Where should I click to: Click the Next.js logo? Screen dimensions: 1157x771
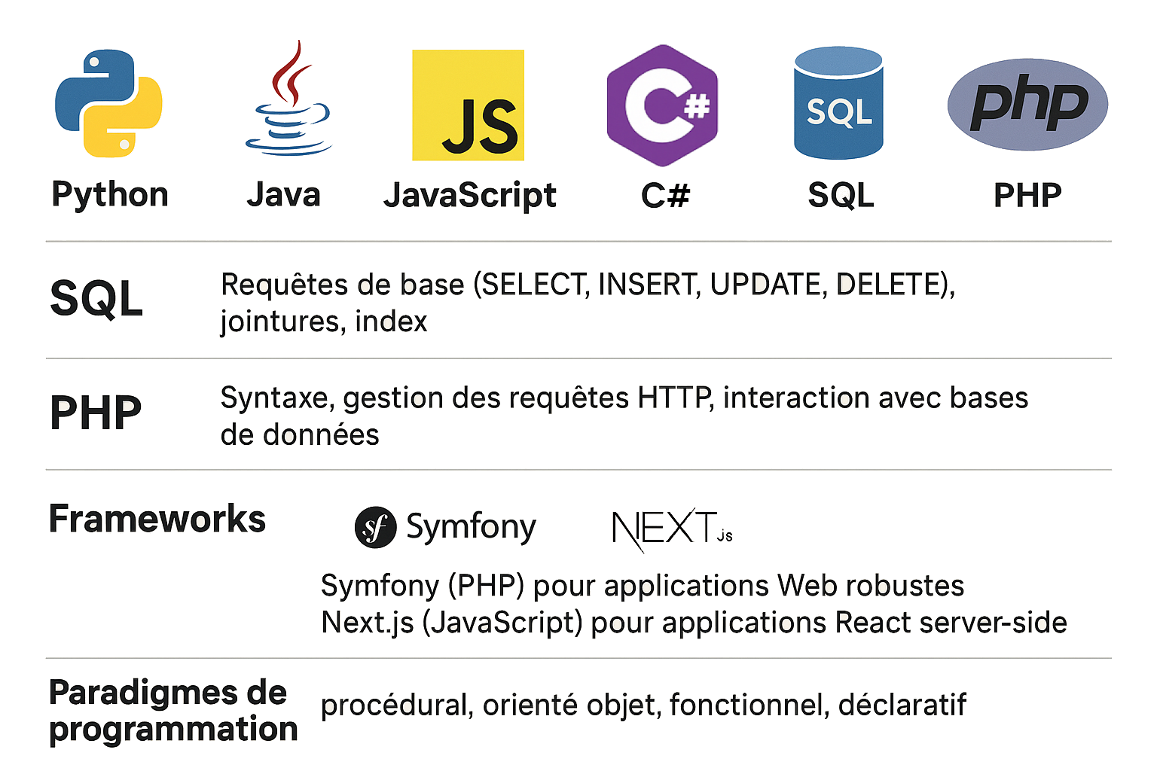tap(672, 528)
